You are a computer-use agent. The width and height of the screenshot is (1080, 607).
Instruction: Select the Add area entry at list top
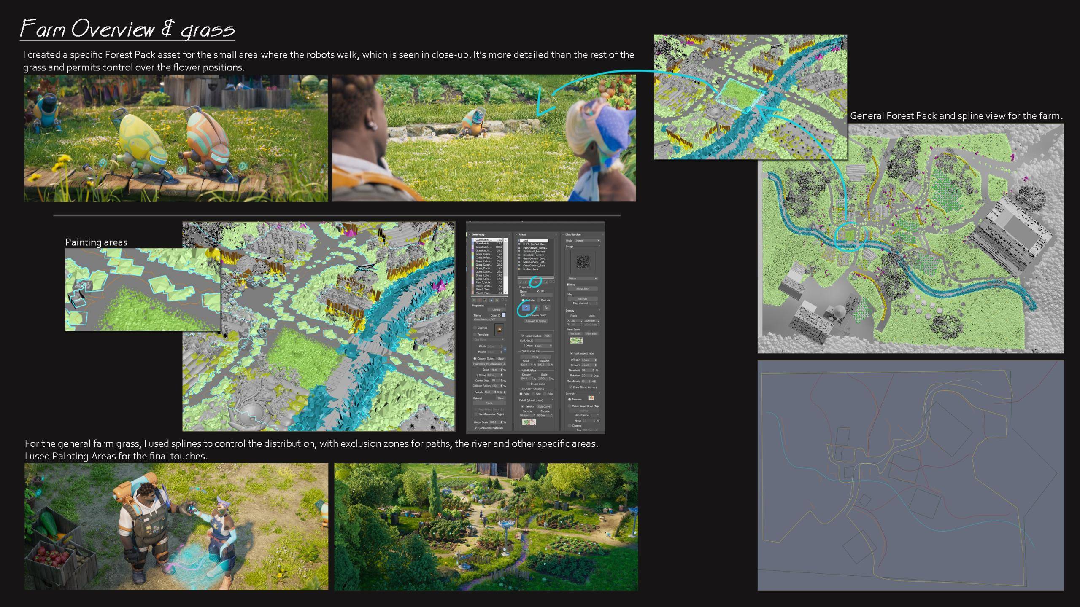[x=533, y=241]
